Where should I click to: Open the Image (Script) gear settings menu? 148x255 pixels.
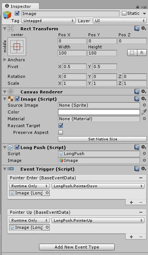[x=143, y=98]
